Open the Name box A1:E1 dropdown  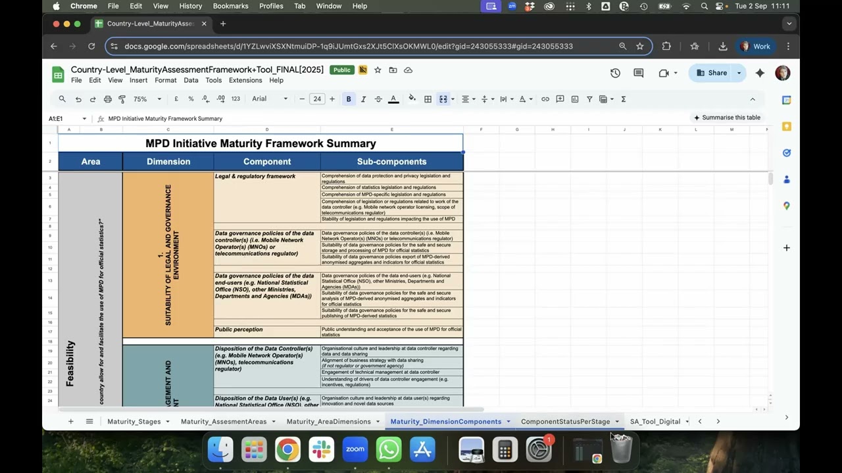pos(84,119)
